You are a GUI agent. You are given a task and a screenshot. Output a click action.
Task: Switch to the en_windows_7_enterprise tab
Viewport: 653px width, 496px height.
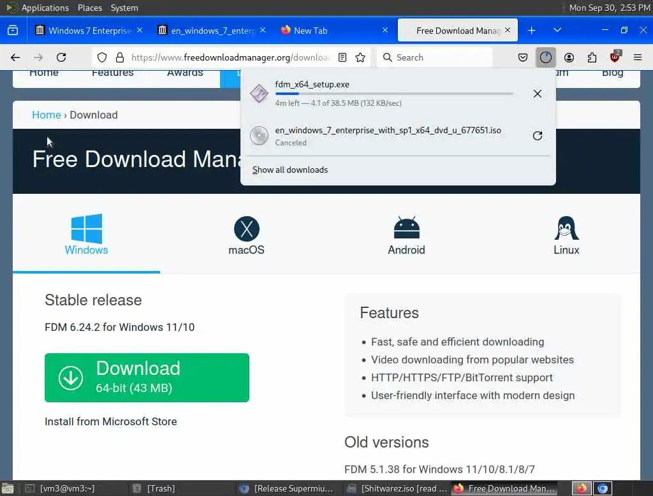pyautogui.click(x=212, y=31)
